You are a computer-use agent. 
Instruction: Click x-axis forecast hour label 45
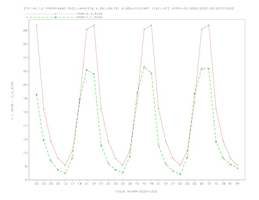[144, 184]
